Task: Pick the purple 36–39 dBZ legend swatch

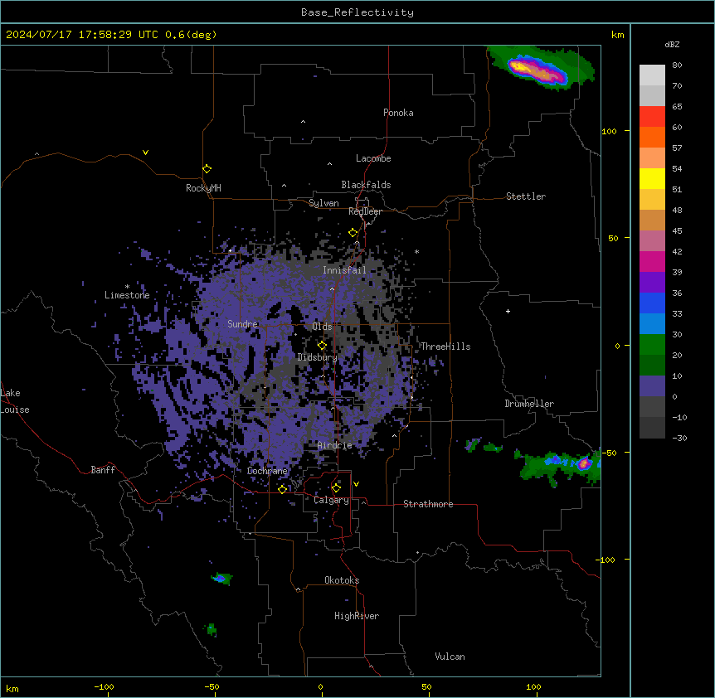Action: [x=652, y=282]
